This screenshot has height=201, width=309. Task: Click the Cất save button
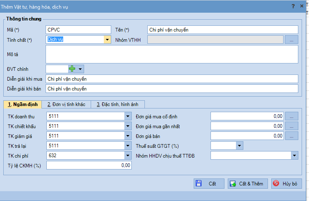click(209, 184)
